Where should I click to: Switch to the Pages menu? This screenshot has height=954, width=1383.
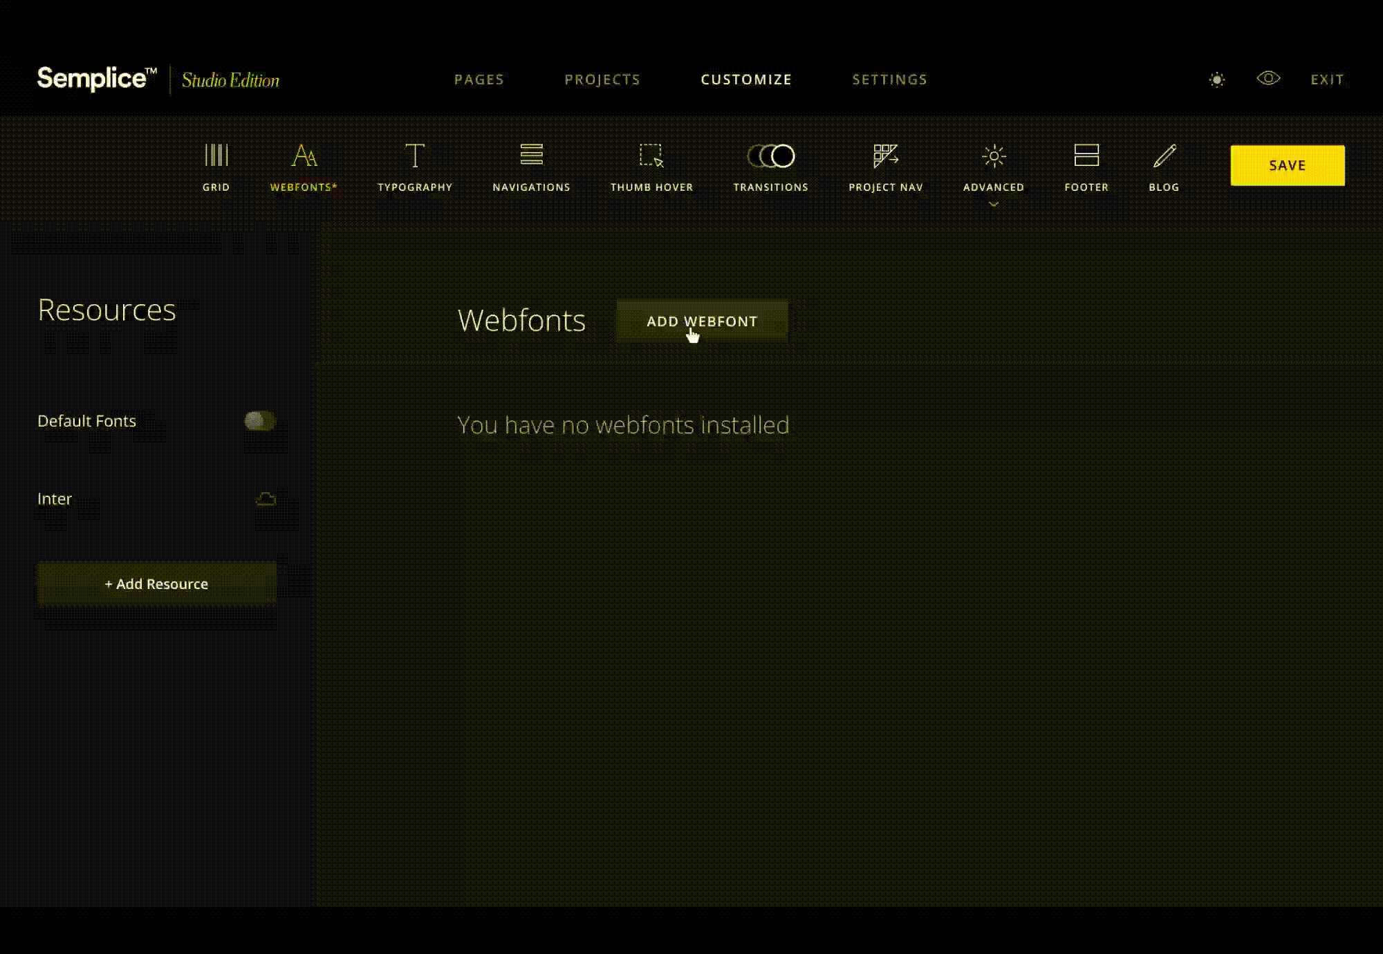coord(479,80)
